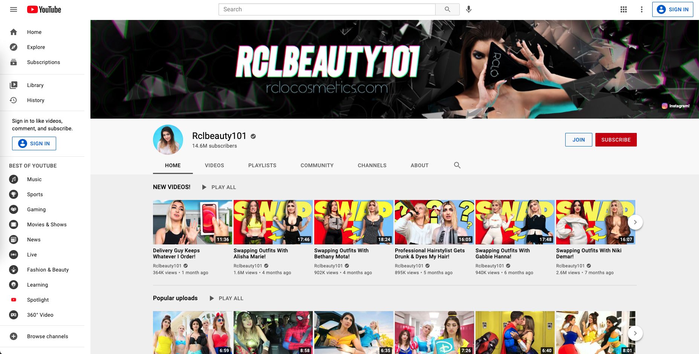Click the Gaming category icon
The image size is (699, 354).
point(14,209)
